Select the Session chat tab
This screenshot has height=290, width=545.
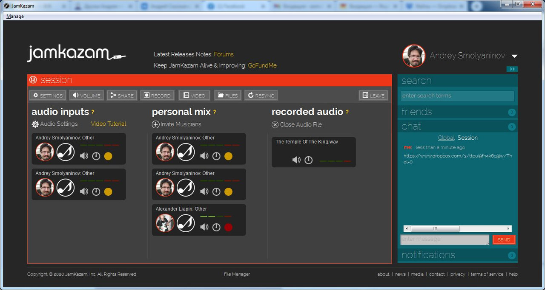[468, 138]
